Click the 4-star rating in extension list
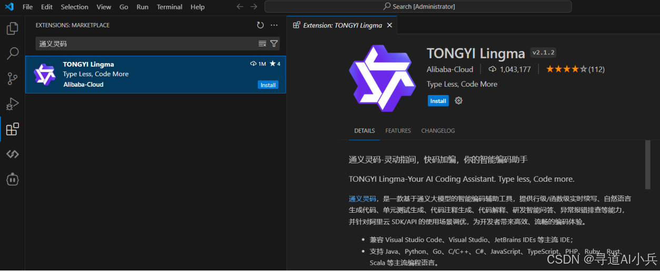 tap(275, 64)
